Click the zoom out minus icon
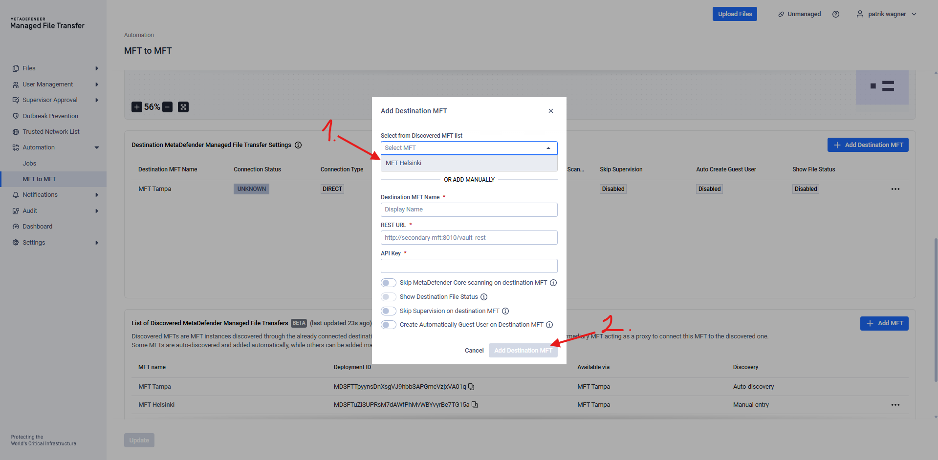This screenshot has width=938, height=460. [168, 107]
